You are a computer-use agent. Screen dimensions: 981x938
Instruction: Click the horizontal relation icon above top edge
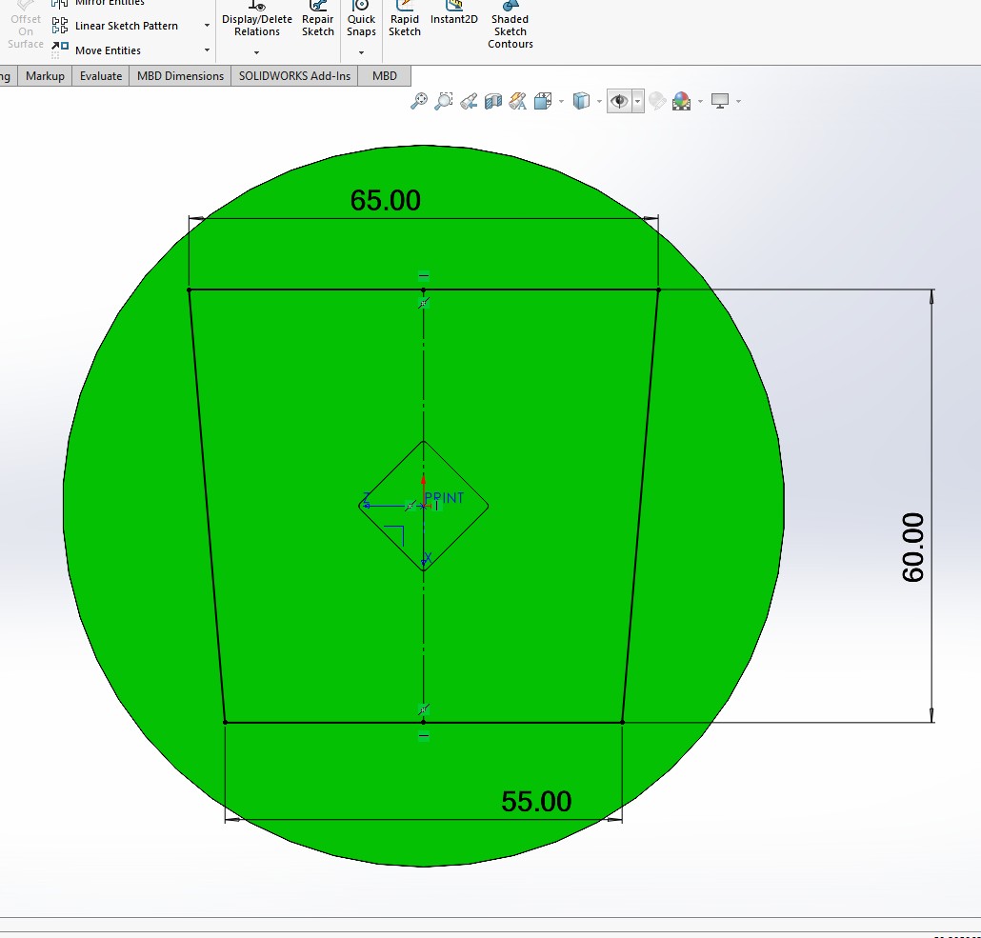(424, 275)
